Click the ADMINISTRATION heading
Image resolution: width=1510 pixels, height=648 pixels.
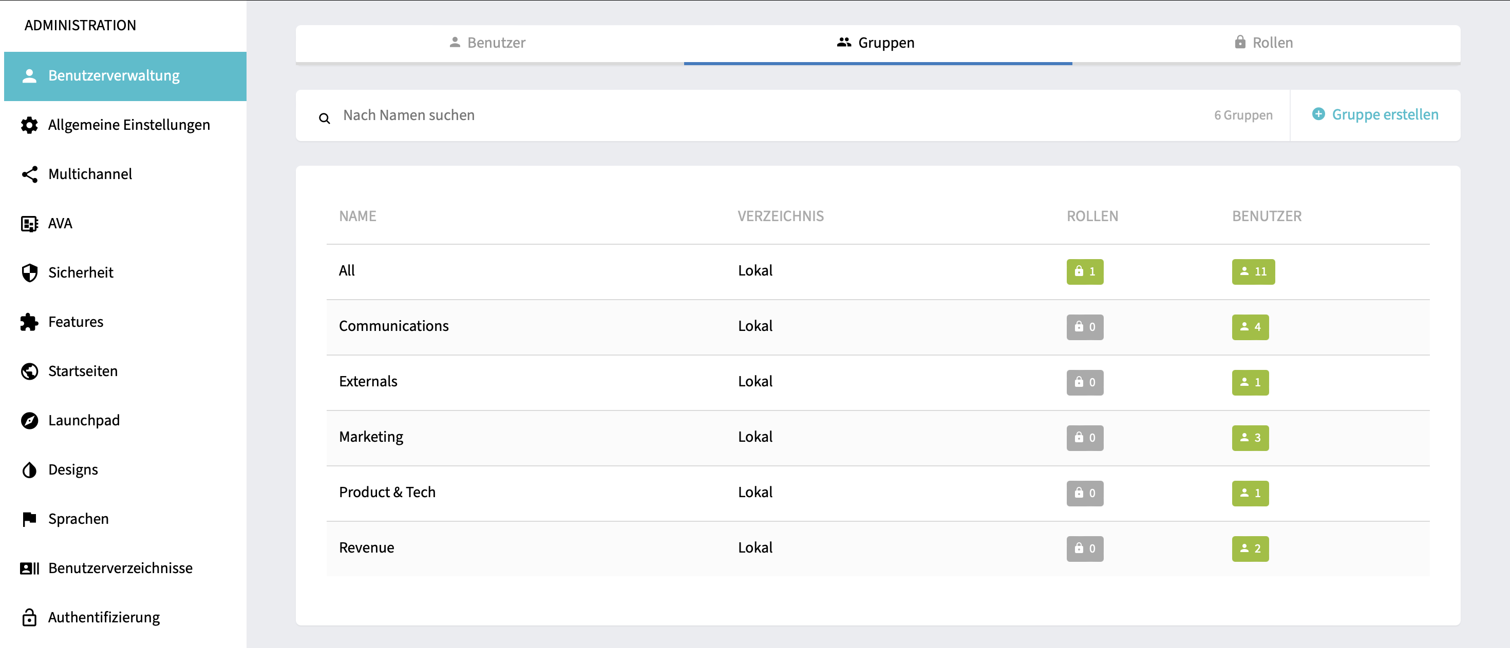80,25
